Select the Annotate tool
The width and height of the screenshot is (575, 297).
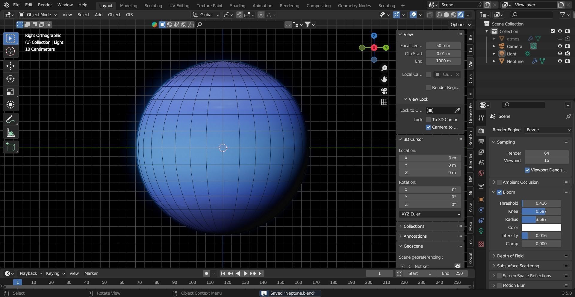click(10, 119)
